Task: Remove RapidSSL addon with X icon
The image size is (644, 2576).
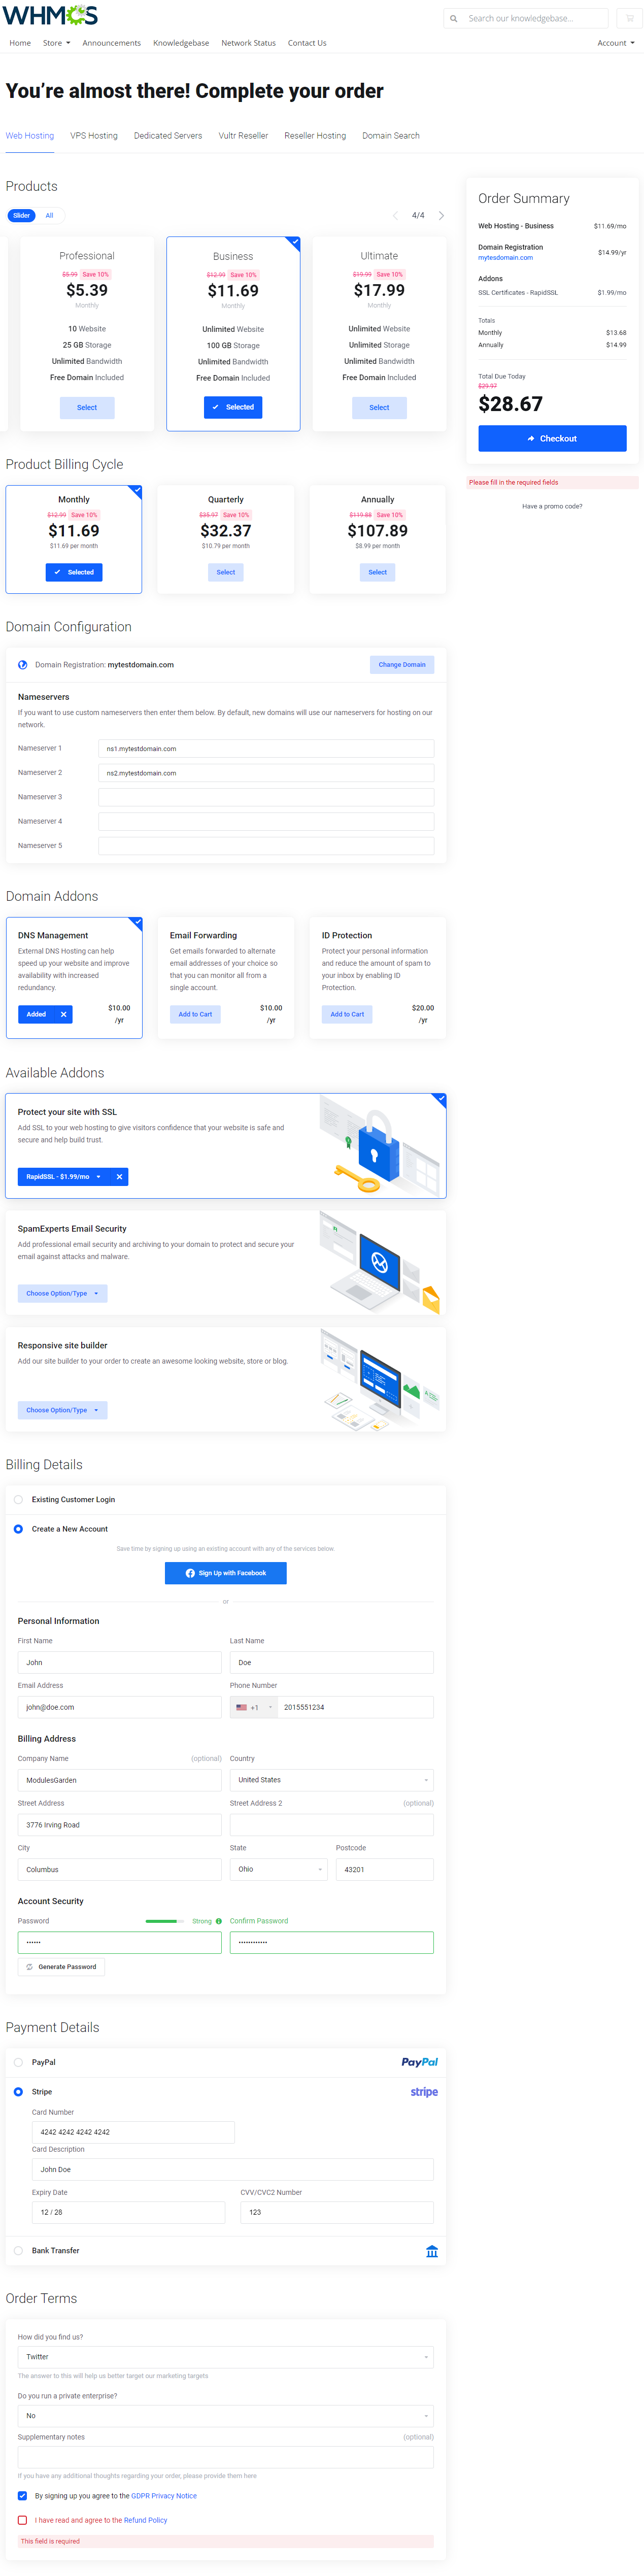Action: [x=119, y=1177]
